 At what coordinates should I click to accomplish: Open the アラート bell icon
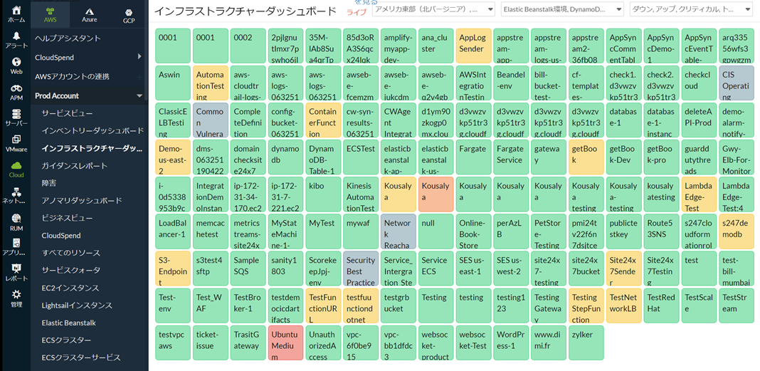point(16,39)
